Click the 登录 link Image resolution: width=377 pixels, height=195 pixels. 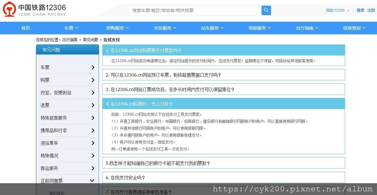(360, 10)
